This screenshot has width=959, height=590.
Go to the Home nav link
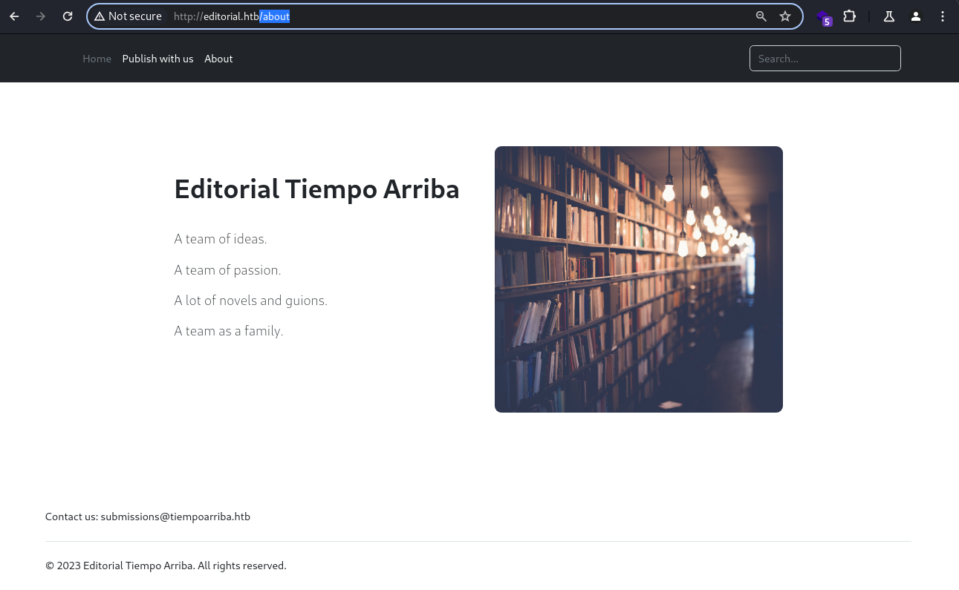point(97,59)
